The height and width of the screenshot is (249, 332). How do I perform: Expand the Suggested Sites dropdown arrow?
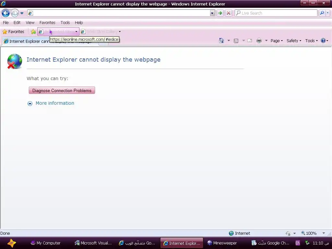[77, 32]
